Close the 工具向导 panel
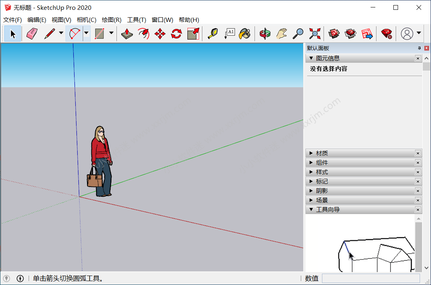This screenshot has height=285, width=431. pyautogui.click(x=418, y=209)
